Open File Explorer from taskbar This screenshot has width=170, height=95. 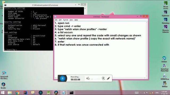tap(10, 93)
